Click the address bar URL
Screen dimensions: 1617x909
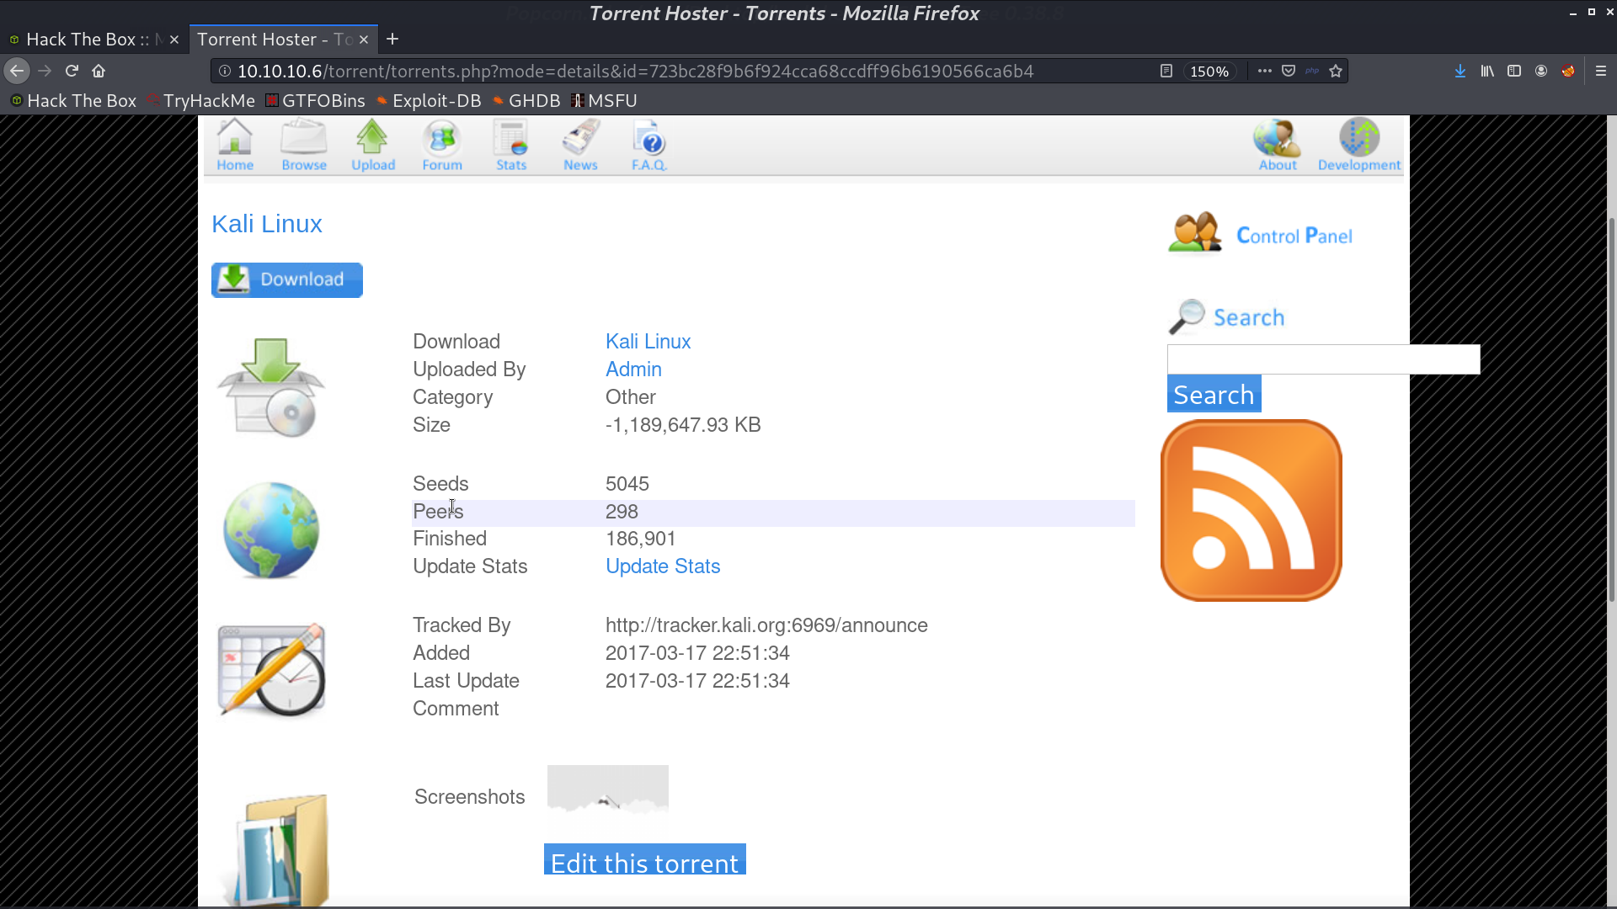pos(635,72)
